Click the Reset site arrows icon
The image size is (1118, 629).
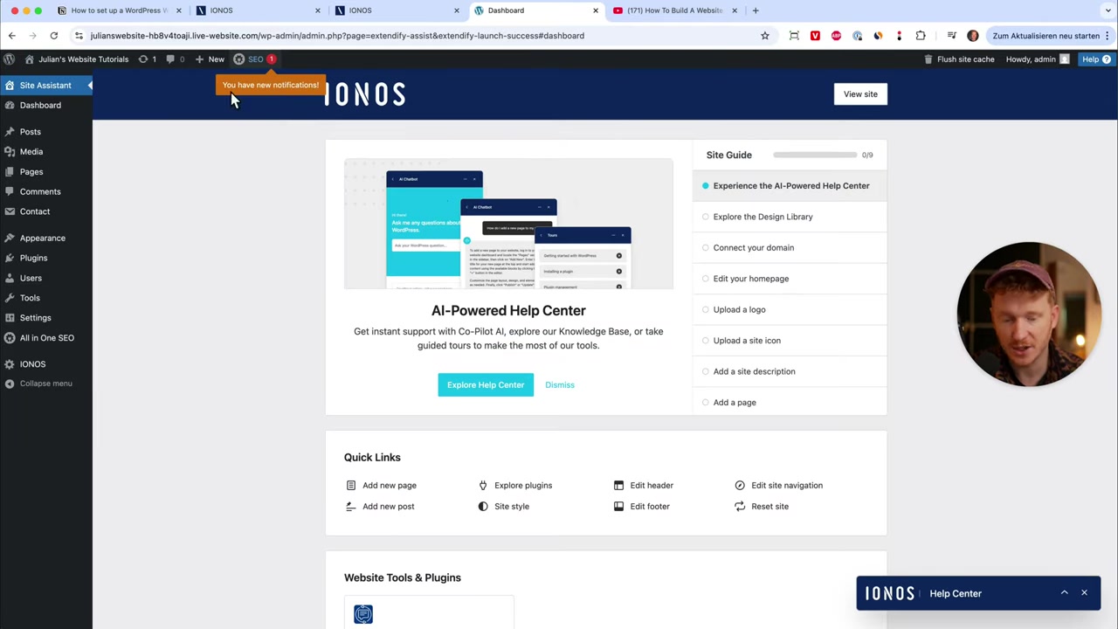click(x=740, y=506)
